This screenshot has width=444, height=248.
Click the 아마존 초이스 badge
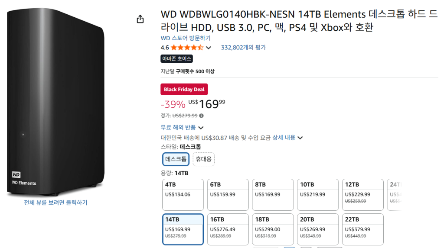pyautogui.click(x=176, y=59)
